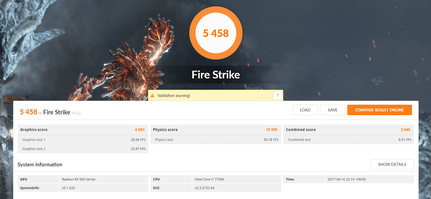The height and width of the screenshot is (199, 431).
Task: Select the Graphics test 1 row label
Action: point(34,139)
